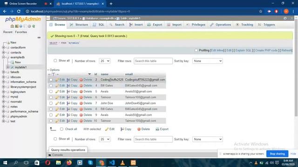The height and width of the screenshot is (167, 298).
Task: Open bottom Sort by key dropdown
Action: click(x=207, y=139)
